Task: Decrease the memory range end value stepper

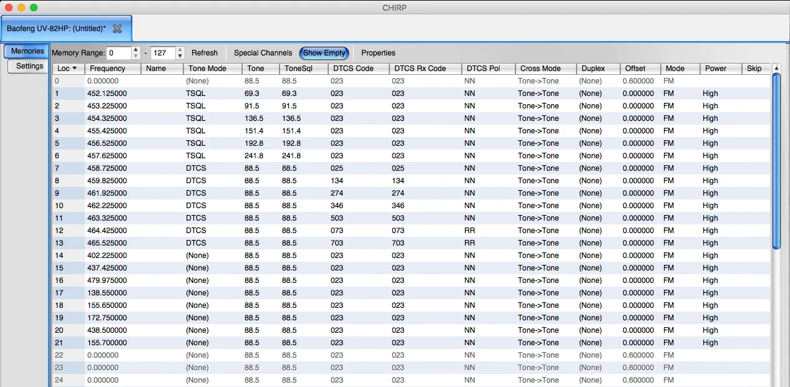Action: pyautogui.click(x=180, y=56)
